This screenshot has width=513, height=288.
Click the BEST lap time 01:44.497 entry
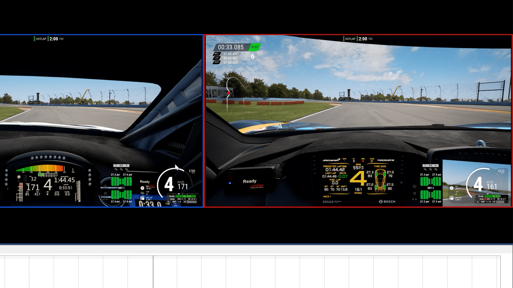click(x=231, y=54)
